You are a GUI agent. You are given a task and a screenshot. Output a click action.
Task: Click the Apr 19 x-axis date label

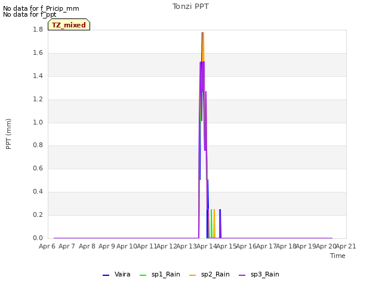point(306,246)
